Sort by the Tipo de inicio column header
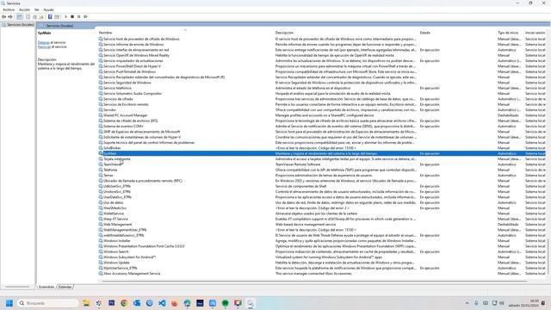This screenshot has height=310, width=551. point(508,33)
